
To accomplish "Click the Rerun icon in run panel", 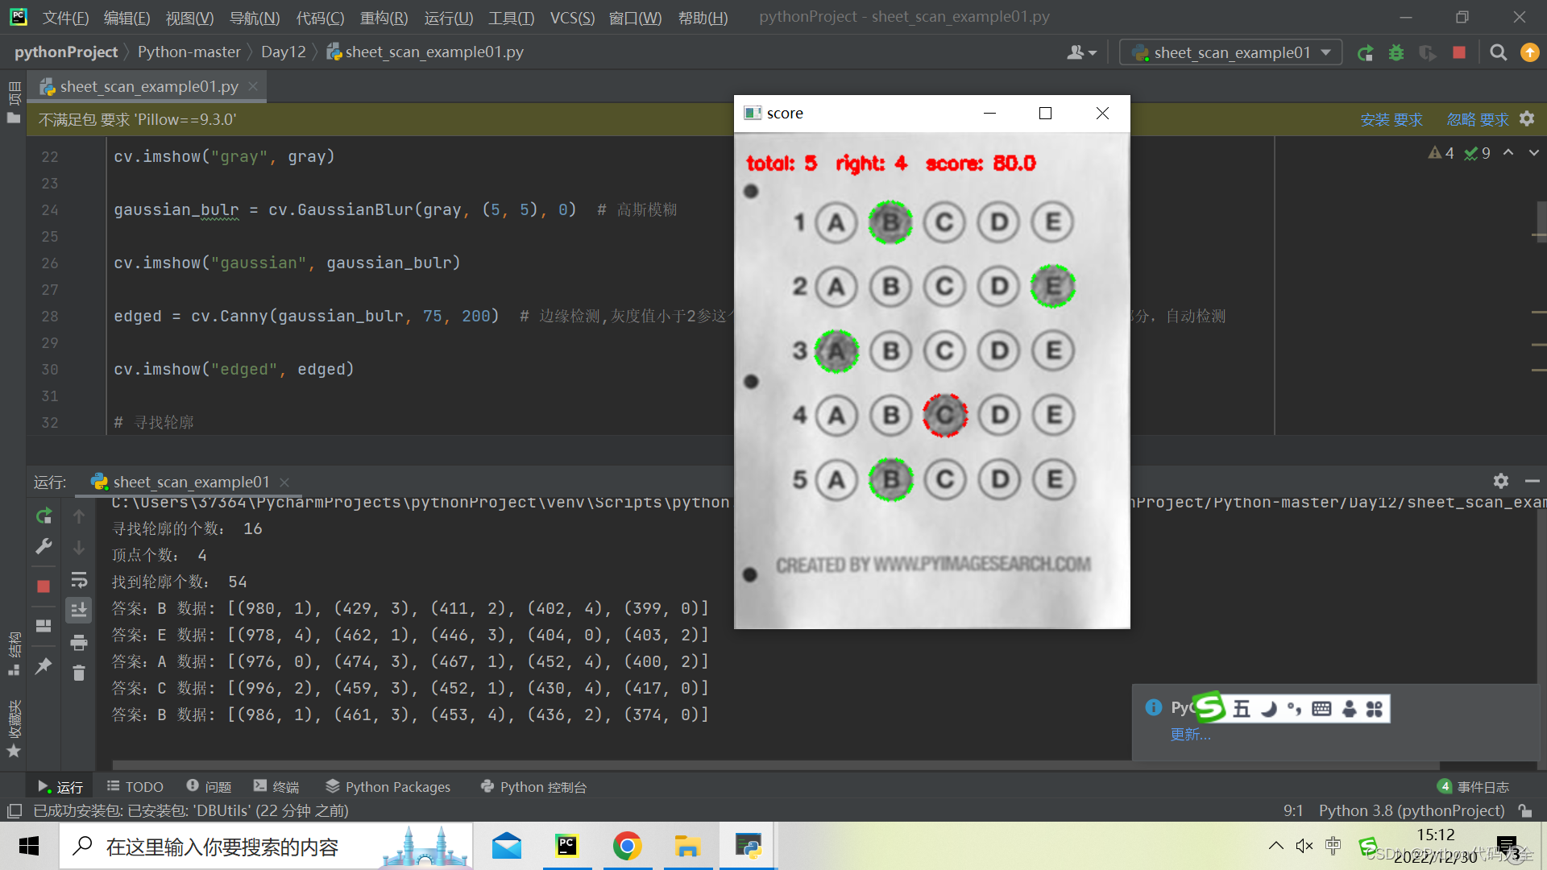I will pyautogui.click(x=44, y=516).
